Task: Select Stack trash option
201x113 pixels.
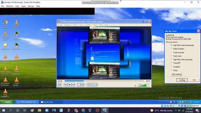Action: [176, 56]
